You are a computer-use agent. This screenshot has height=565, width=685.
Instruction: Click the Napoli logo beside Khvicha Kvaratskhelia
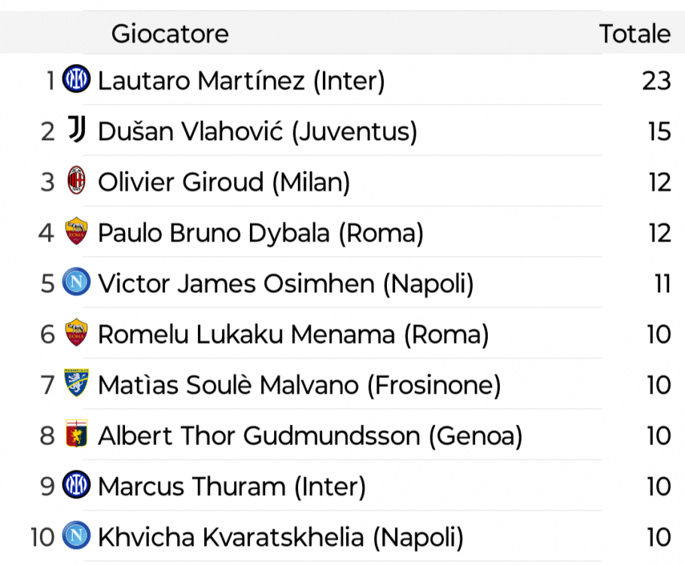(x=77, y=536)
